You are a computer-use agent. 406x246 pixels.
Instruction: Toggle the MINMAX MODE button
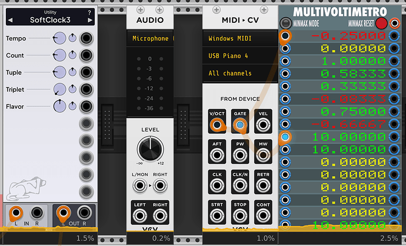click(x=285, y=23)
